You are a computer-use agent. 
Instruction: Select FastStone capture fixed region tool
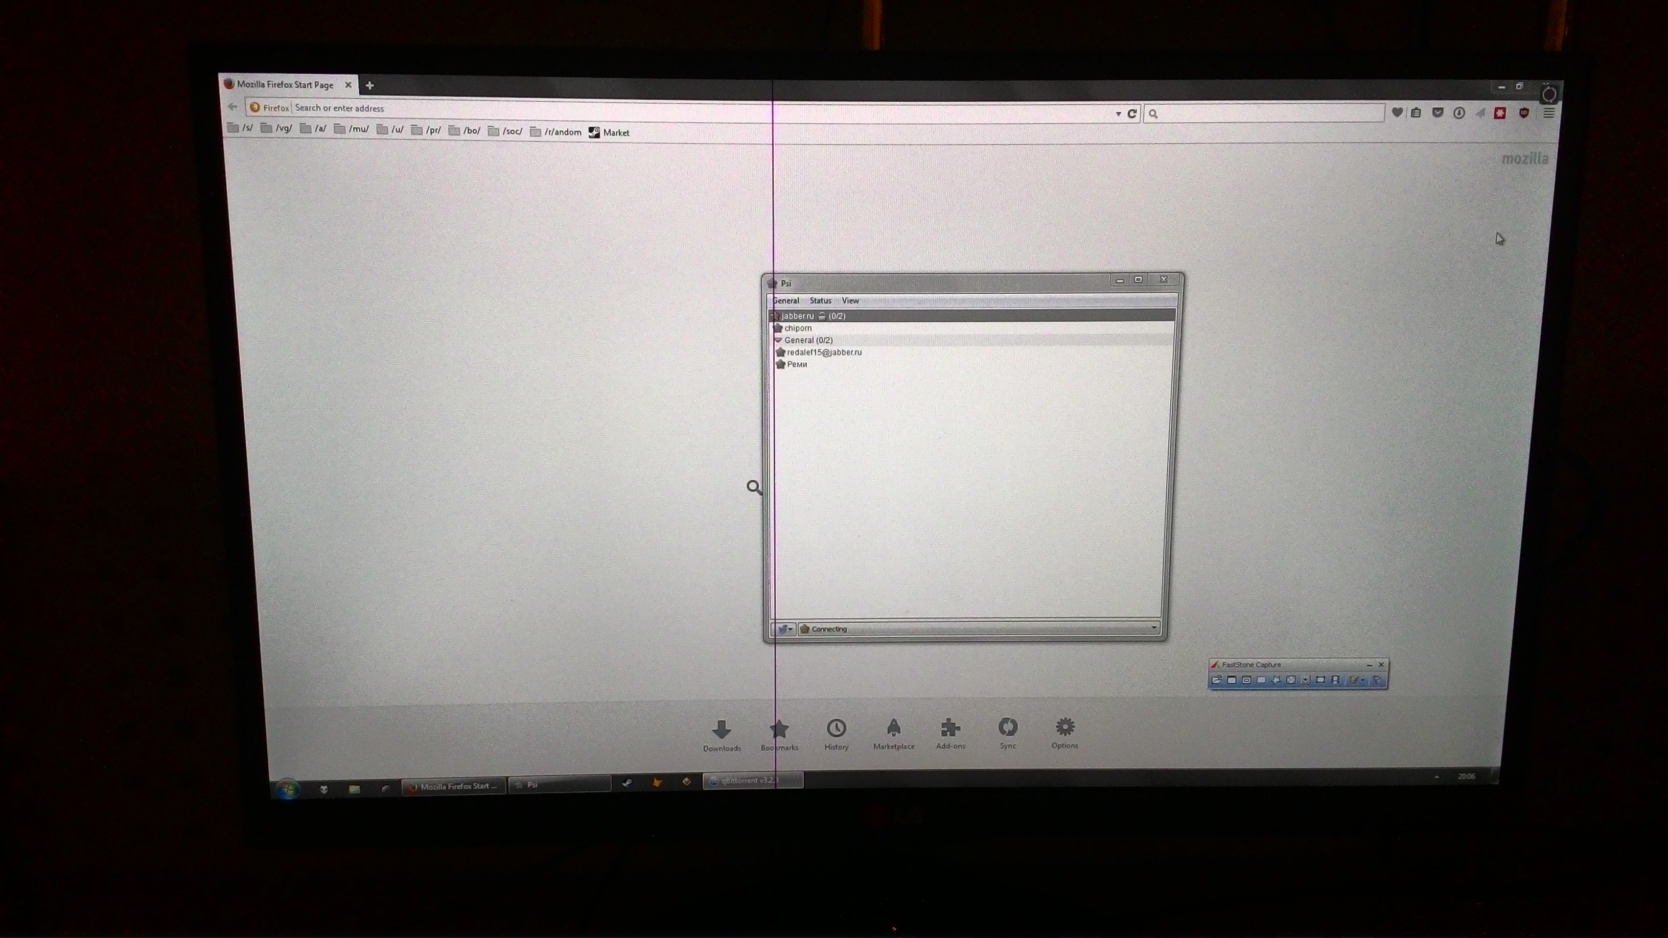(1320, 679)
